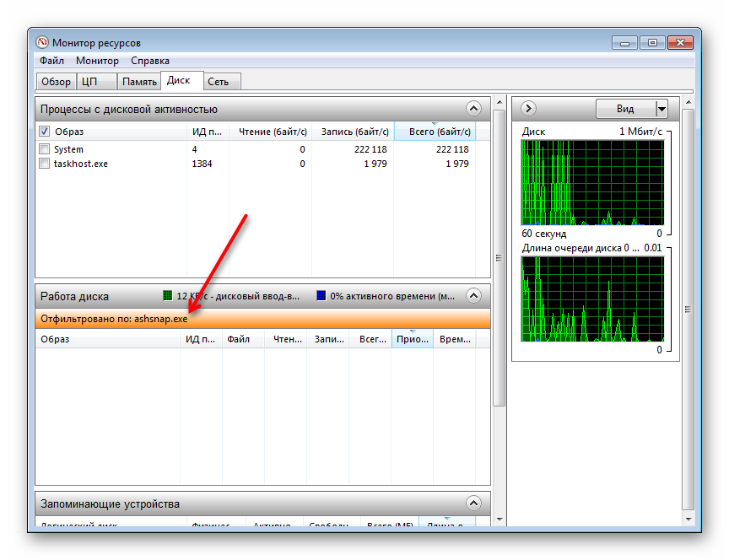This screenshot has height=560, width=729.
Task: Click the arrow to hide graphs sidebar
Action: click(x=527, y=108)
